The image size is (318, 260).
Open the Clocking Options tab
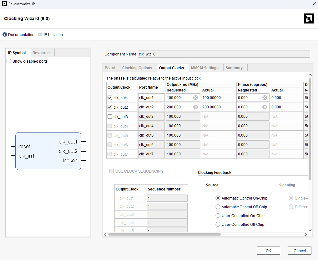click(137, 68)
